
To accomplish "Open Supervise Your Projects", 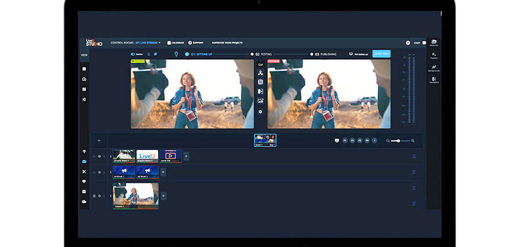I will pos(227,43).
